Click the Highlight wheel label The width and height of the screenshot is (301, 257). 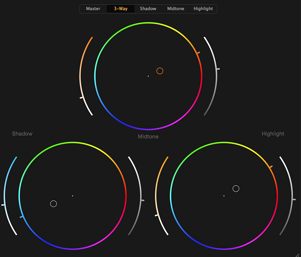click(x=273, y=134)
